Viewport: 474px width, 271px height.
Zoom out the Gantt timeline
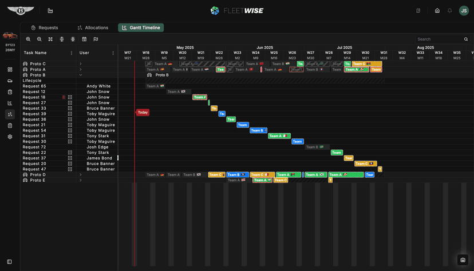[x=39, y=39]
